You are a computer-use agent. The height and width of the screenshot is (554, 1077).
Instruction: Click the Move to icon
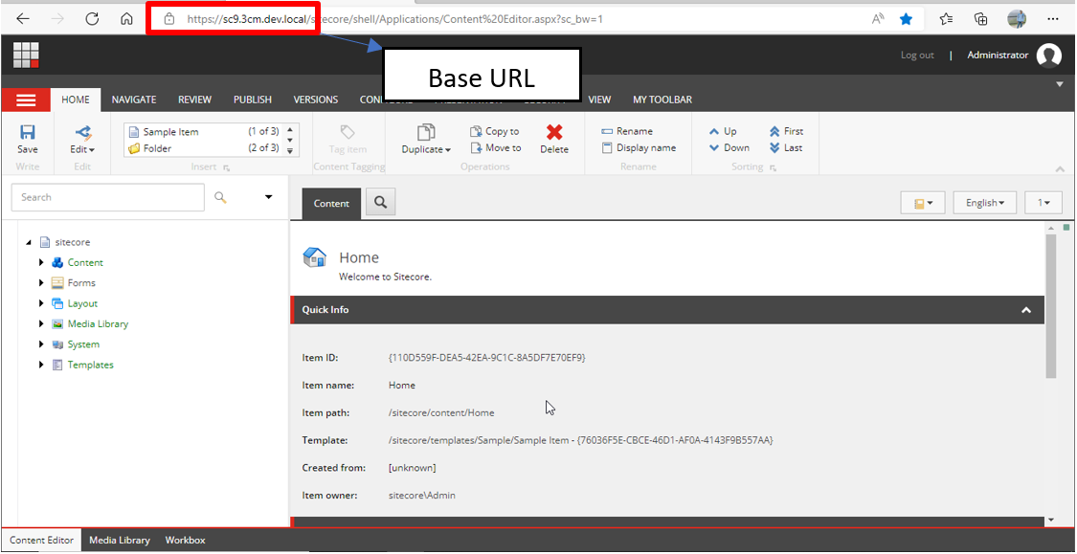[x=478, y=148]
